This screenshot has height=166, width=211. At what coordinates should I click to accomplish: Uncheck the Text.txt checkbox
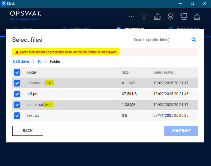tap(17, 116)
